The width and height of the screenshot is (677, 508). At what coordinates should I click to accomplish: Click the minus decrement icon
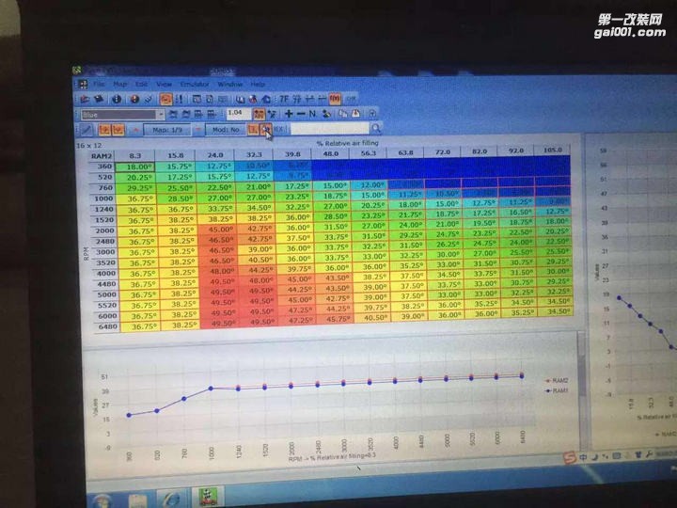[300, 114]
